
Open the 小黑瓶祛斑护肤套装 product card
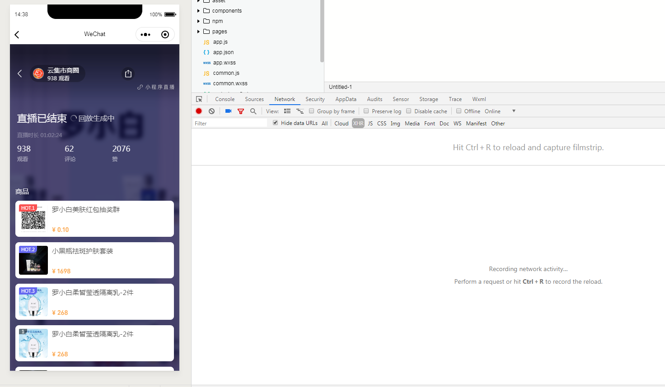[x=95, y=260]
